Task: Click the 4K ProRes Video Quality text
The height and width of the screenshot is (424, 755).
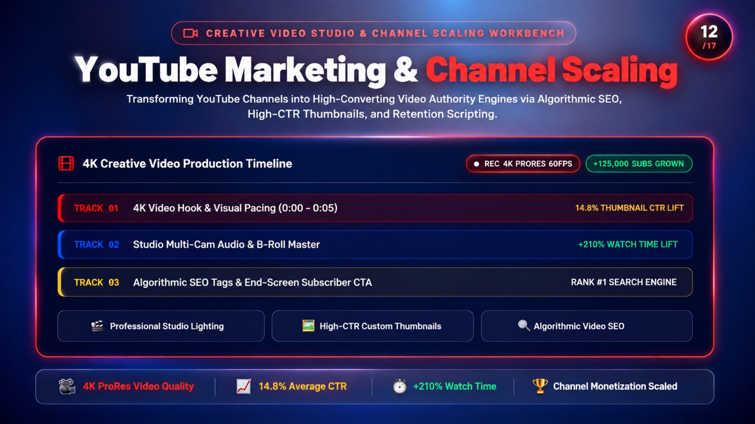Action: coord(138,386)
